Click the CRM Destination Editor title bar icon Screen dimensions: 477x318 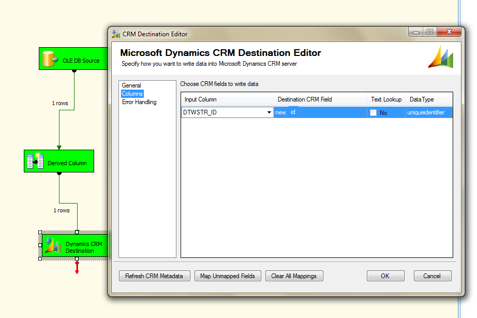click(115, 34)
